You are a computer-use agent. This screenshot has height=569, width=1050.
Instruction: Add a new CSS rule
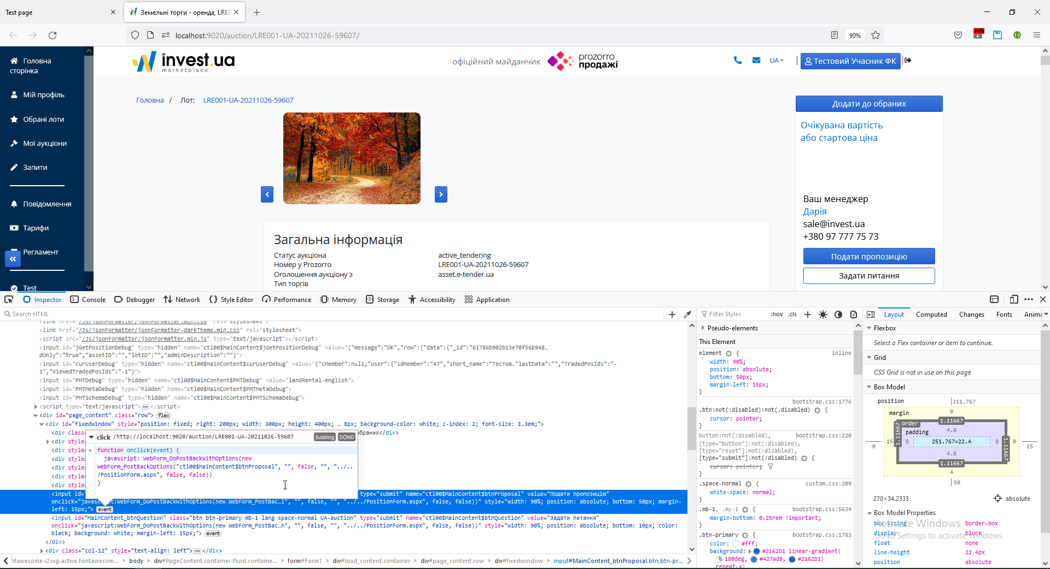808,314
